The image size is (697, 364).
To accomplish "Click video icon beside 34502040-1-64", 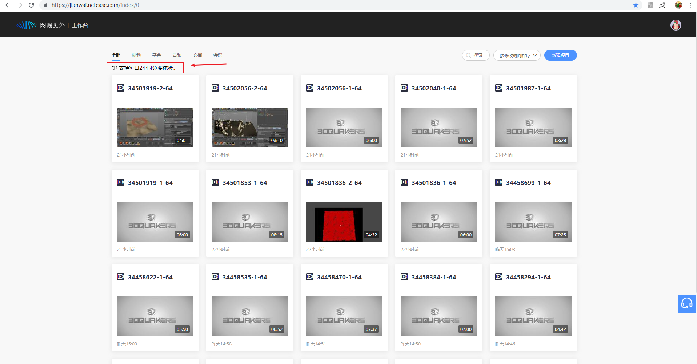I will [404, 88].
